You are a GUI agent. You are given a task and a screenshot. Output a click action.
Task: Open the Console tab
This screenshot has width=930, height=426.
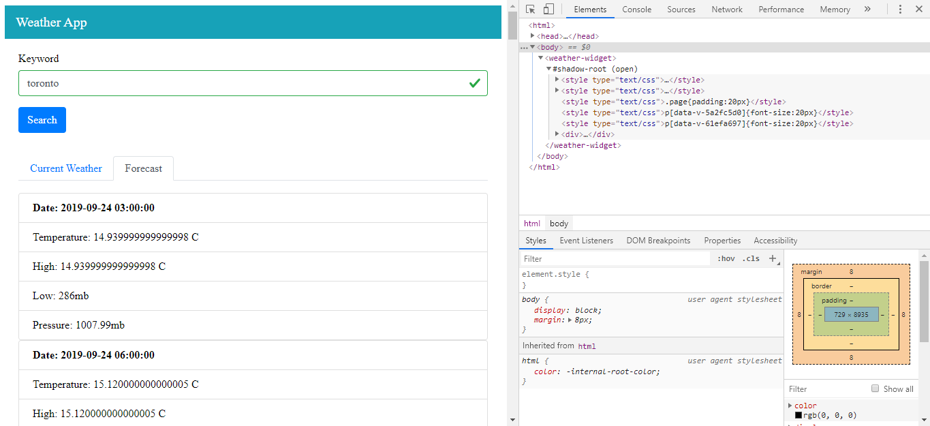coord(637,10)
